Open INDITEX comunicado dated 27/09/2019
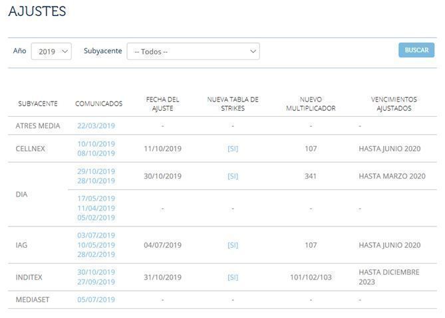Viewport: 445px width, 318px height. point(96,282)
